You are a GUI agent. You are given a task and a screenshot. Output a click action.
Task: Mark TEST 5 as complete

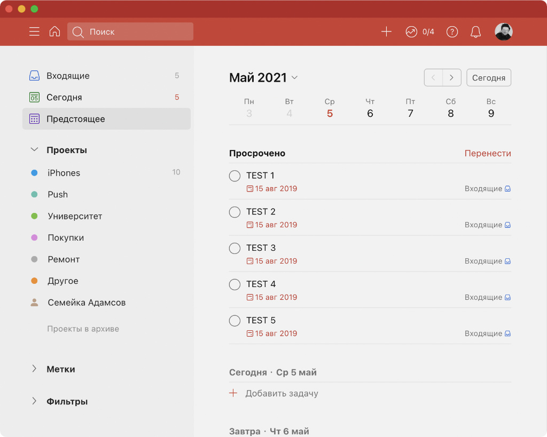(x=235, y=321)
